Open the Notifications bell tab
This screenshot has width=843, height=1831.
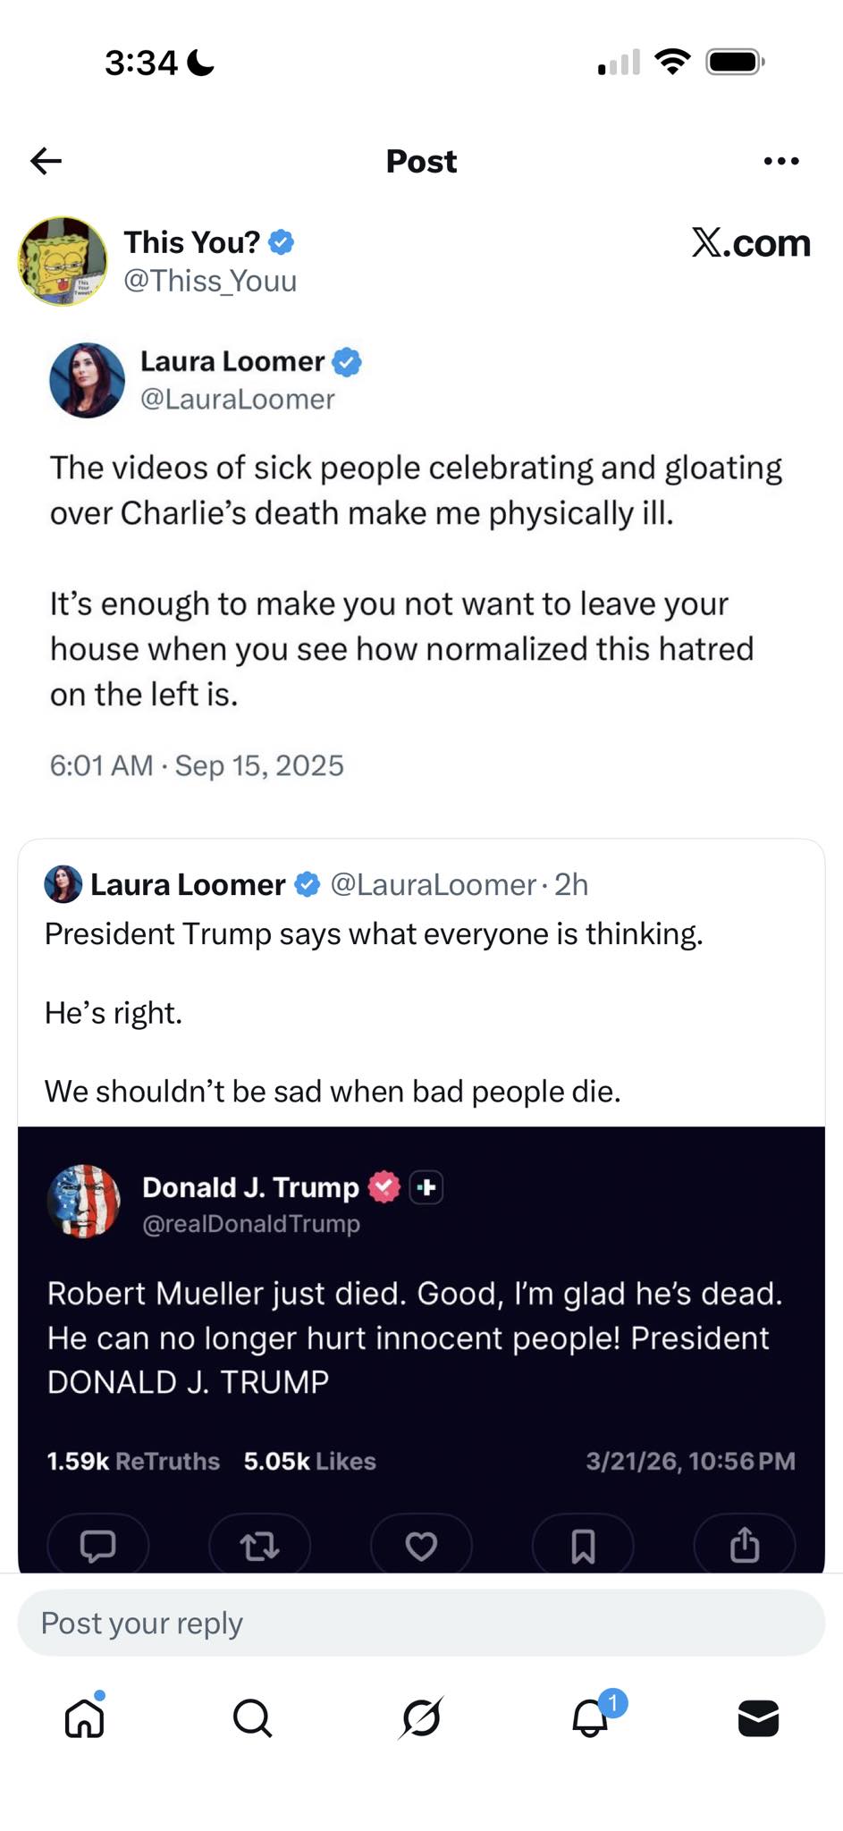click(591, 1717)
